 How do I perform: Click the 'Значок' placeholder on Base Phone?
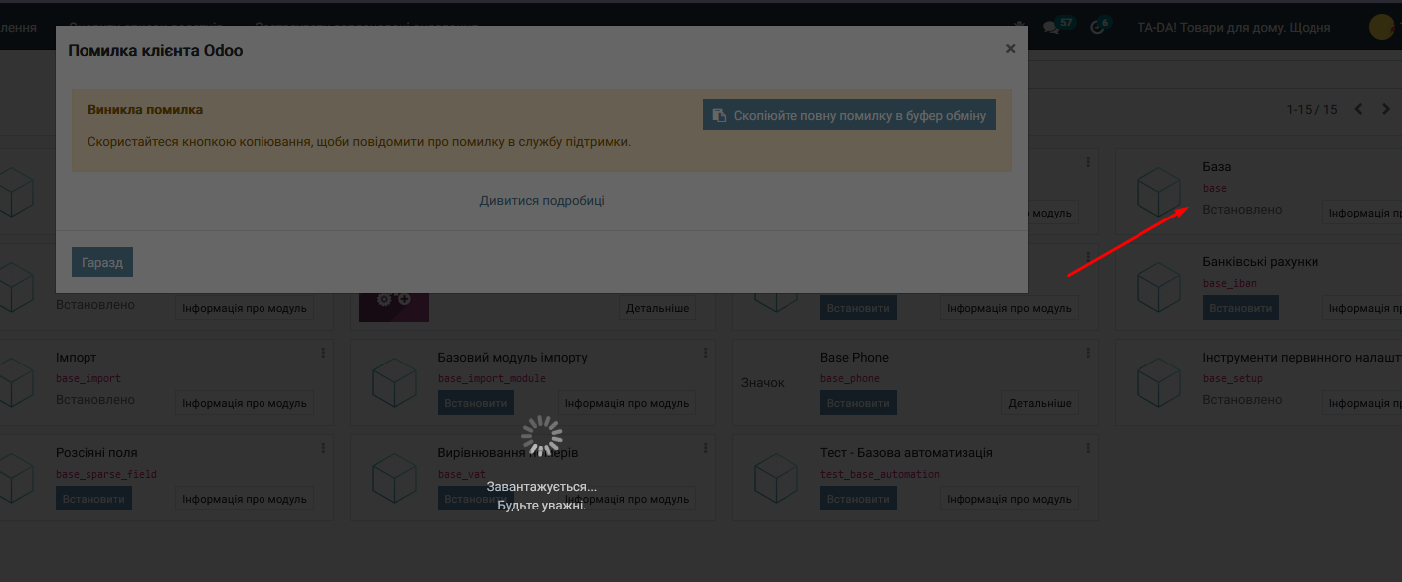click(x=763, y=382)
